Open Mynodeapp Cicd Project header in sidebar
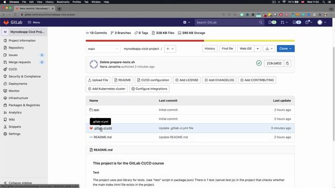This screenshot has height=188, width=335. [24, 32]
